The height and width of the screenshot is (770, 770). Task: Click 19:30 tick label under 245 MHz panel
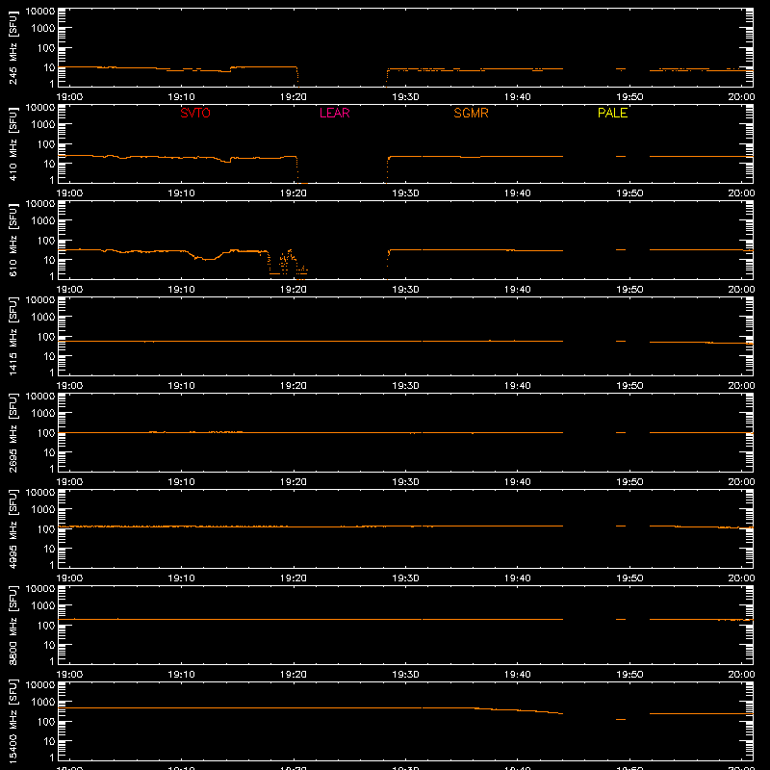tap(405, 97)
